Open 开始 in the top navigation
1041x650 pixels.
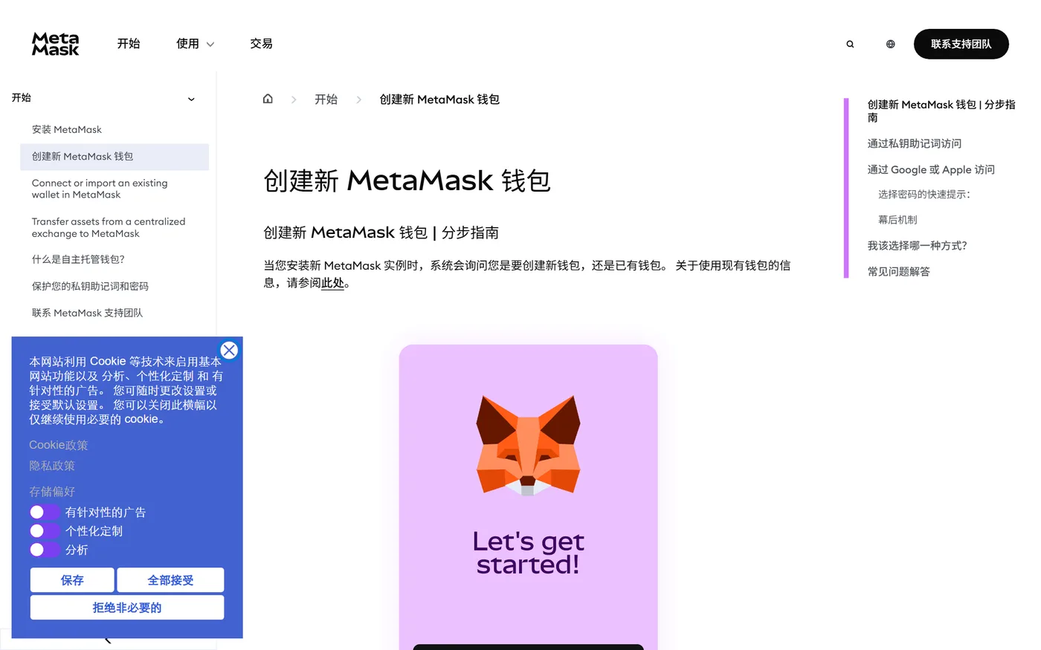(x=129, y=44)
